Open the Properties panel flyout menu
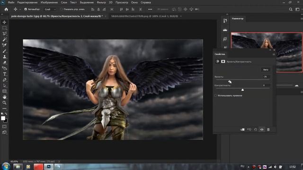The width and height of the screenshot is (303, 170). tap(274, 54)
